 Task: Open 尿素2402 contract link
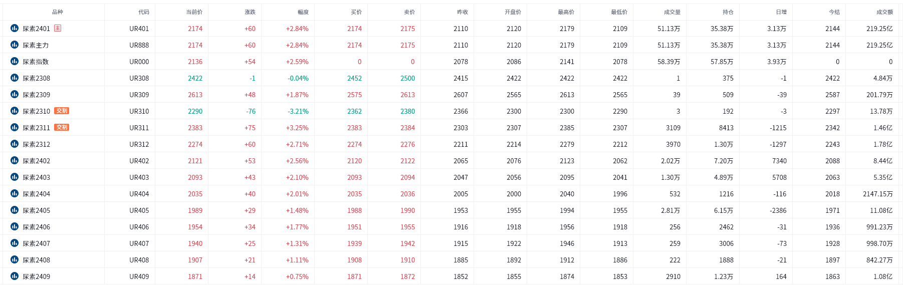tap(36, 161)
